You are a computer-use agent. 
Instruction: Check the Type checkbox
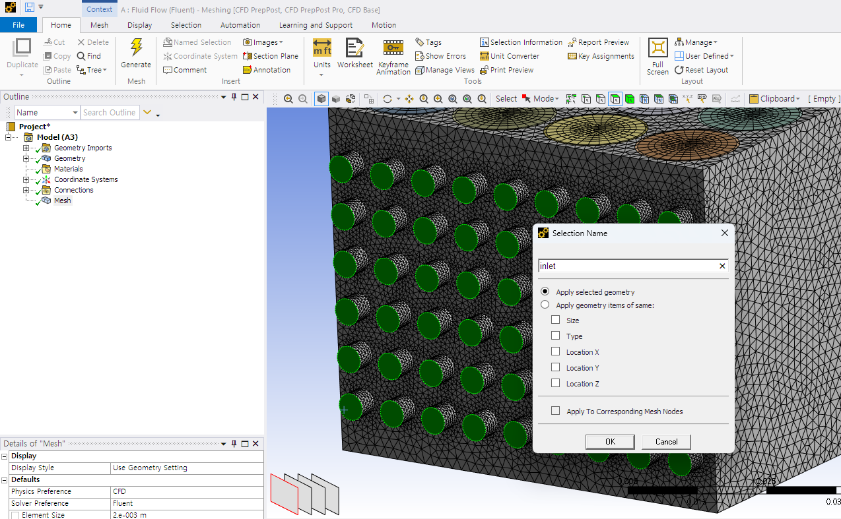(555, 336)
